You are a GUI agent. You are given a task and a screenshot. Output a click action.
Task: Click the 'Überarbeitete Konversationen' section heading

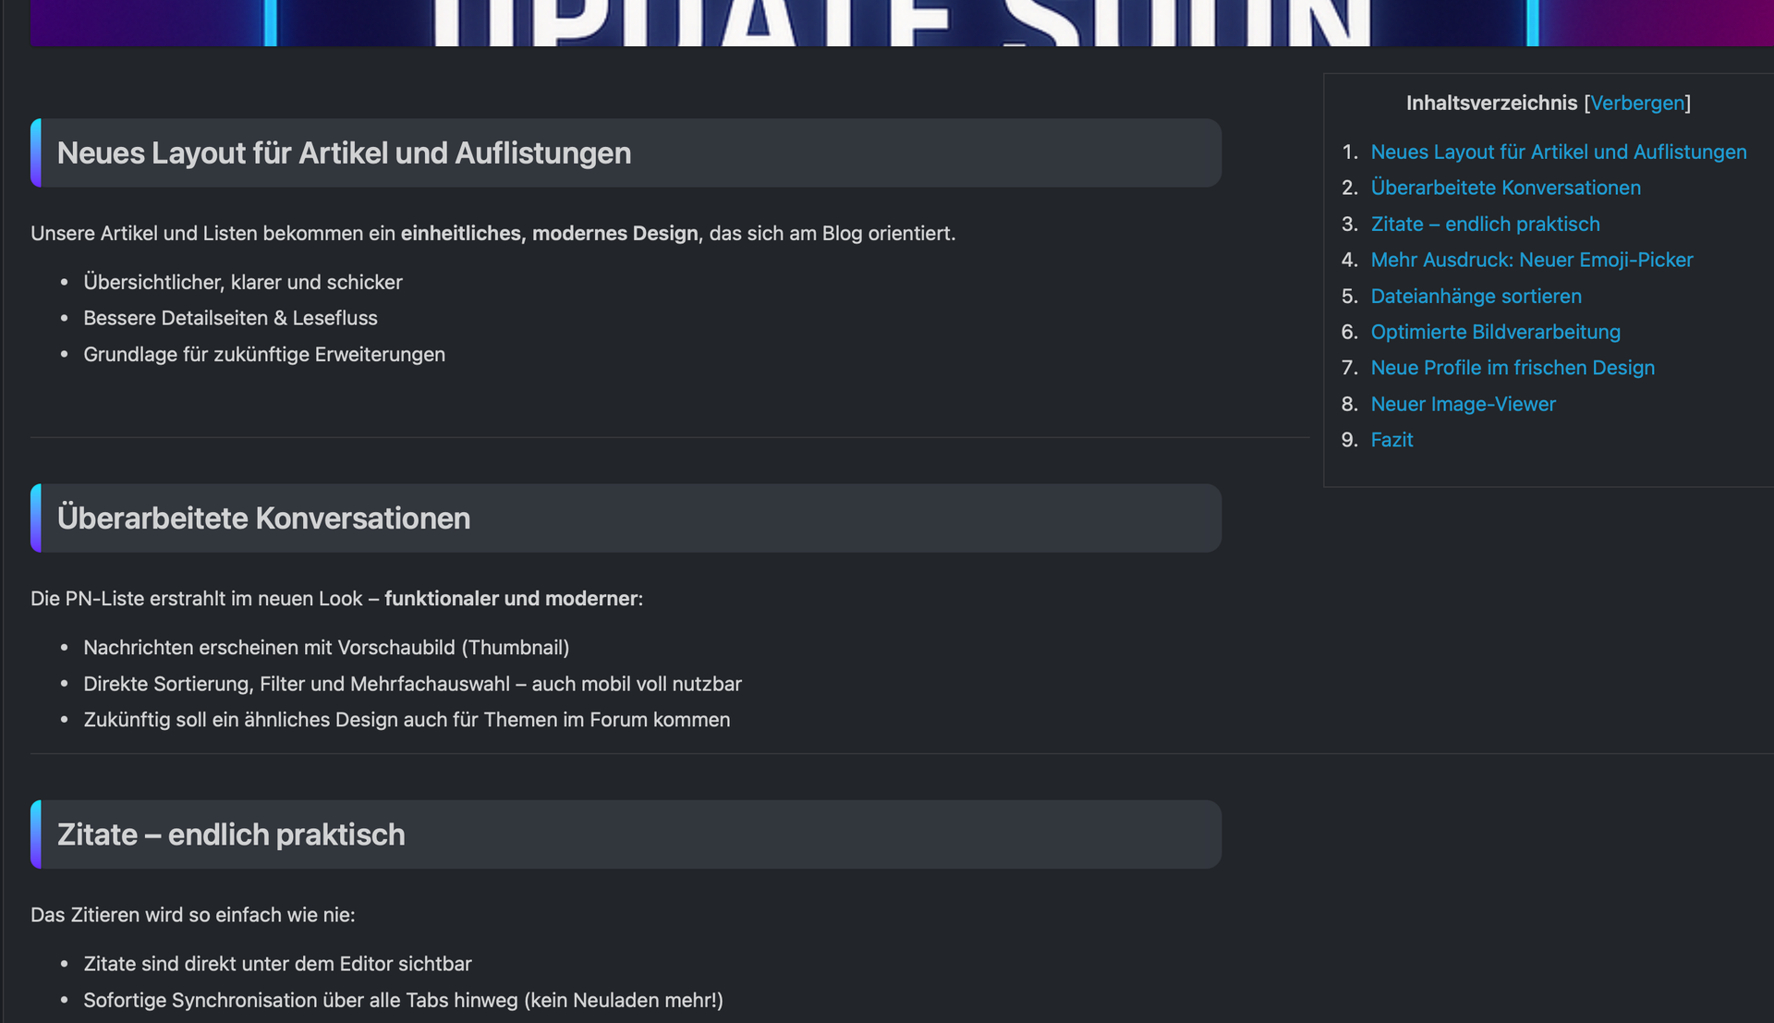263,518
